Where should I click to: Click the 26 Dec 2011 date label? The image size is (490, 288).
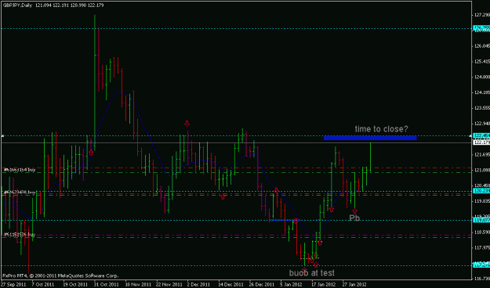click(262, 285)
